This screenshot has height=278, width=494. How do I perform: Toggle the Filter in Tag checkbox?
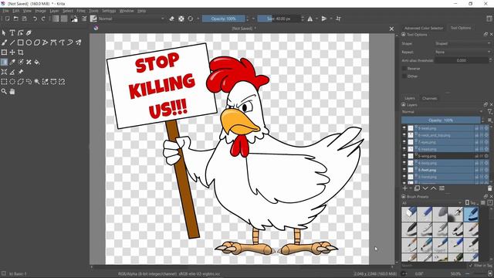[x=471, y=266]
